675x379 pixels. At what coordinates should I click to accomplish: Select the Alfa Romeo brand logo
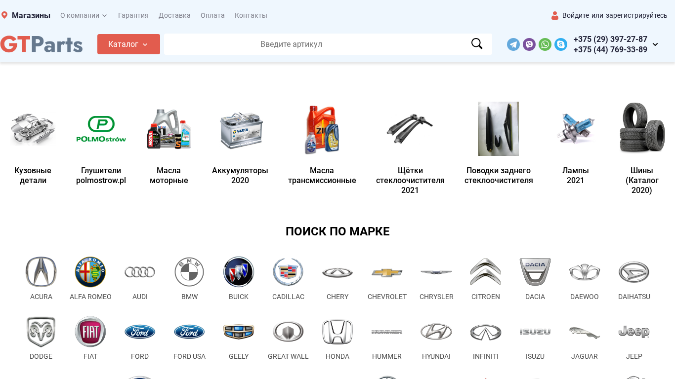tap(90, 272)
